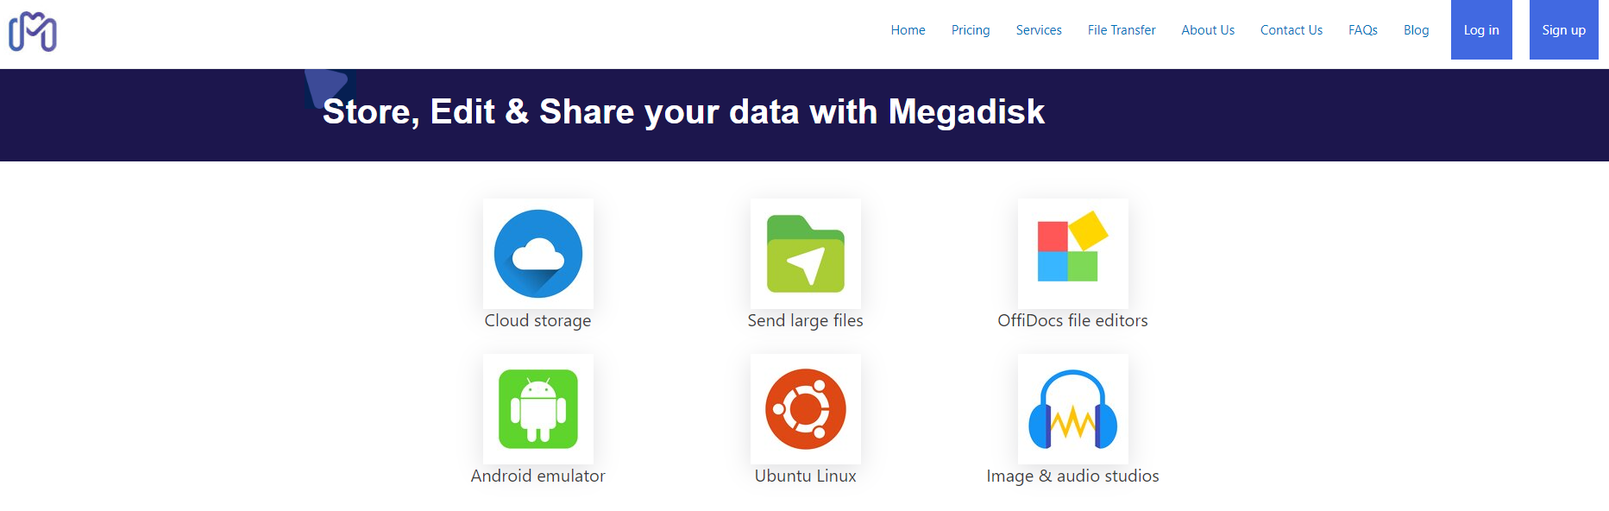The width and height of the screenshot is (1609, 511).
Task: Visit the About Us page
Action: pos(1207,30)
